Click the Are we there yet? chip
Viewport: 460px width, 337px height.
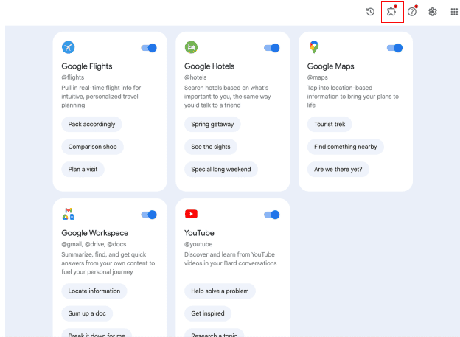(x=338, y=170)
